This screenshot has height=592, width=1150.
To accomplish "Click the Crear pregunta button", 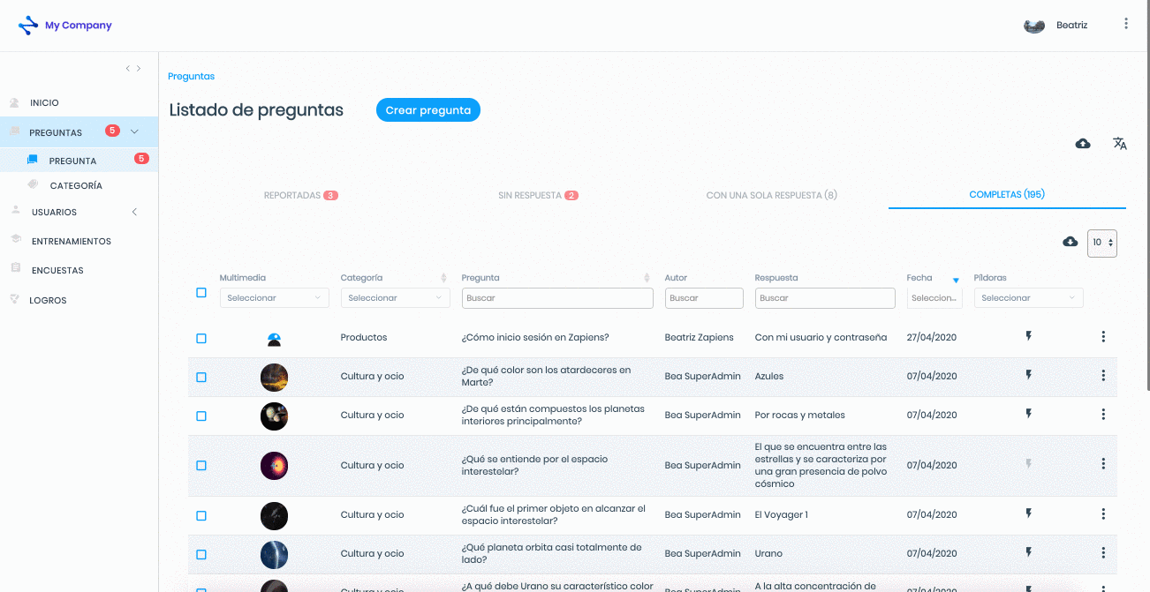I will coord(428,110).
